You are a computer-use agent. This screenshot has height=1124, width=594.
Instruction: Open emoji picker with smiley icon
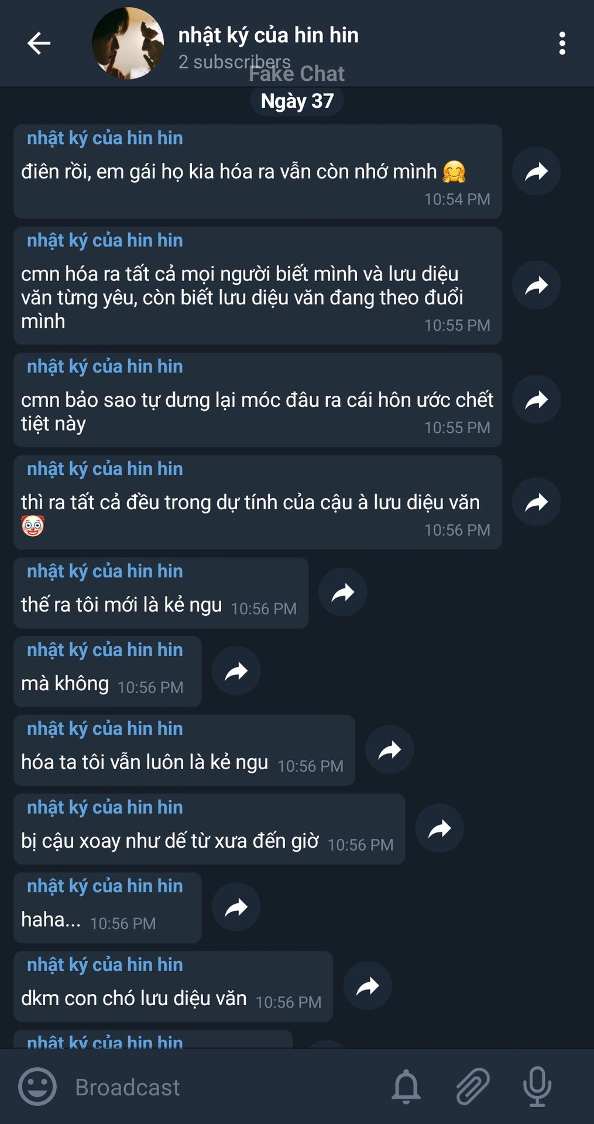click(x=37, y=1087)
